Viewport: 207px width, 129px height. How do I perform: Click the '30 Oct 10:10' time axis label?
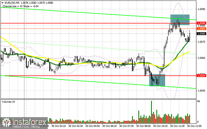pyautogui.click(x=160, y=126)
